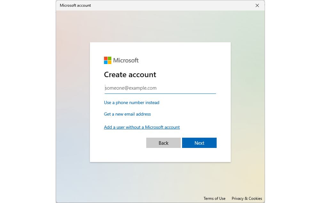
Task: Go back with the Back button
Action: (x=163, y=143)
